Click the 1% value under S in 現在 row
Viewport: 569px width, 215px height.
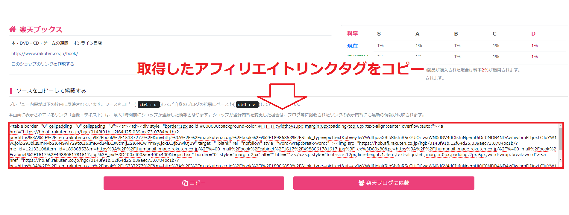click(x=380, y=45)
